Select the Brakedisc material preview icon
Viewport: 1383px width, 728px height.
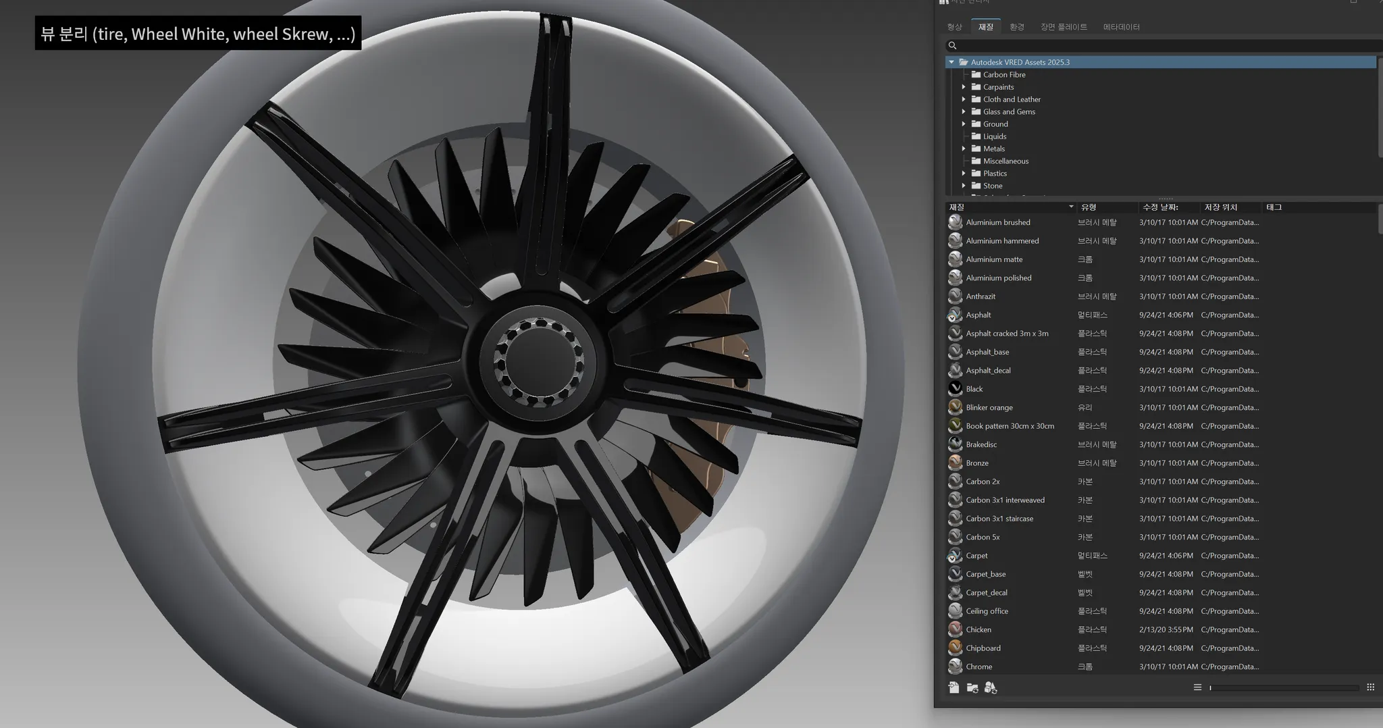pyautogui.click(x=955, y=444)
